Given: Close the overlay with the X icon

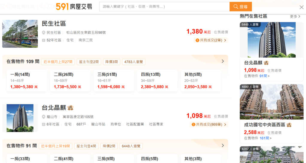Looking at the screenshot, I should tap(302, 7).
